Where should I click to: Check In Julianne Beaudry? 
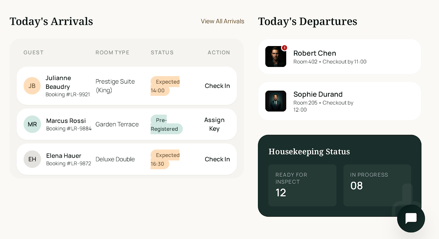point(217,86)
